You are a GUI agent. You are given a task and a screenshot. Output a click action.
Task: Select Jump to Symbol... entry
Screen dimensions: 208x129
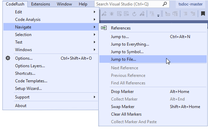click(153, 52)
